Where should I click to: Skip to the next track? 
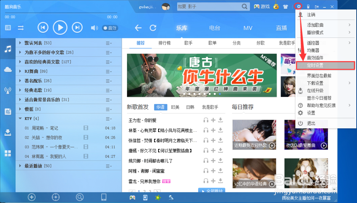tap(77, 28)
